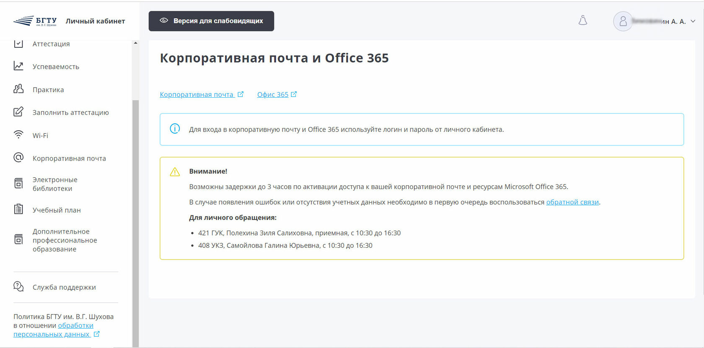Image resolution: width=704 pixels, height=348 pixels.
Task: Click the БГТУ logo in header
Action: click(35, 21)
